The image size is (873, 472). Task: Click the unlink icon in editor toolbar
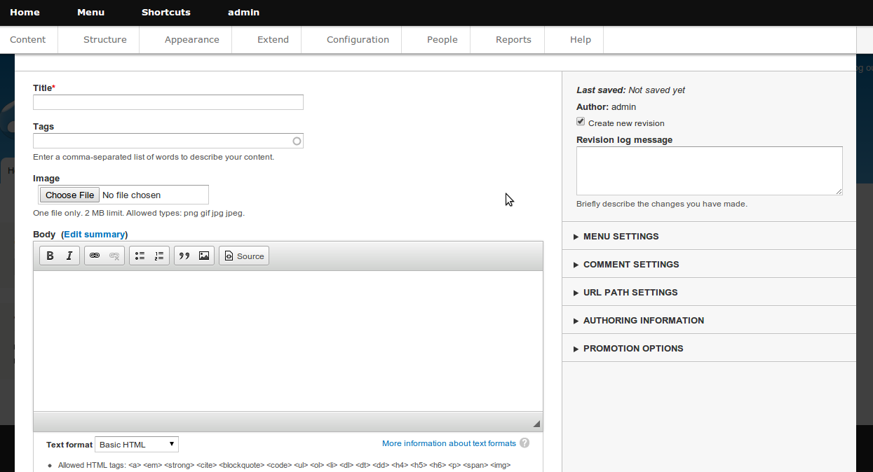point(114,256)
